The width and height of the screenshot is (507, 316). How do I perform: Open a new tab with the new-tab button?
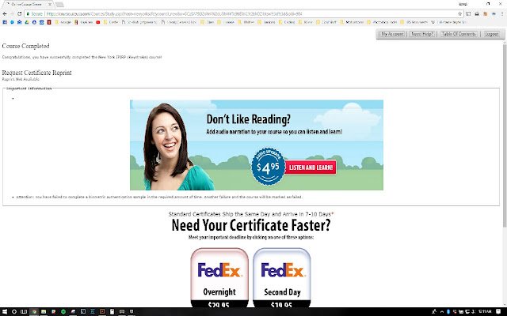point(59,4)
